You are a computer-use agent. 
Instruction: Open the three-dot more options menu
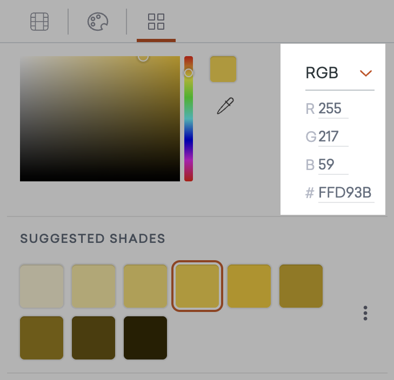pyautogui.click(x=365, y=313)
